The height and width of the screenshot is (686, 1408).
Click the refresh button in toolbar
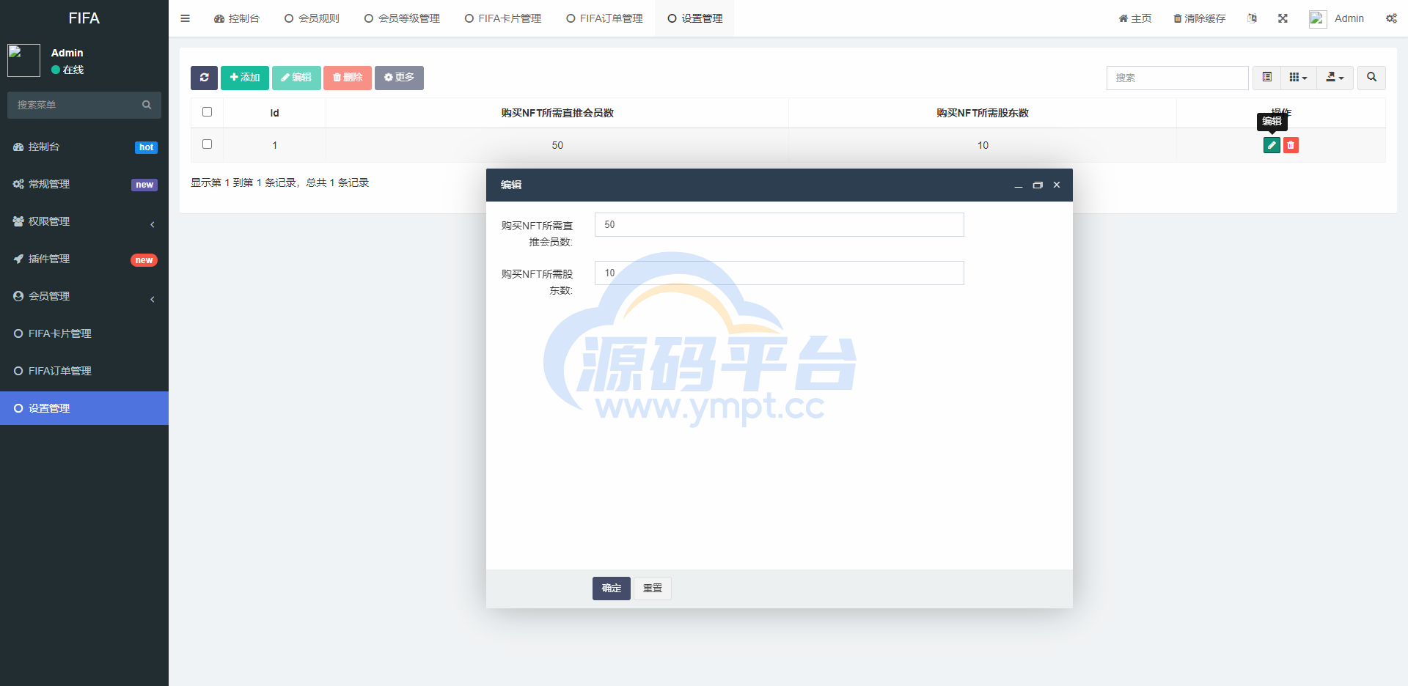coord(204,78)
